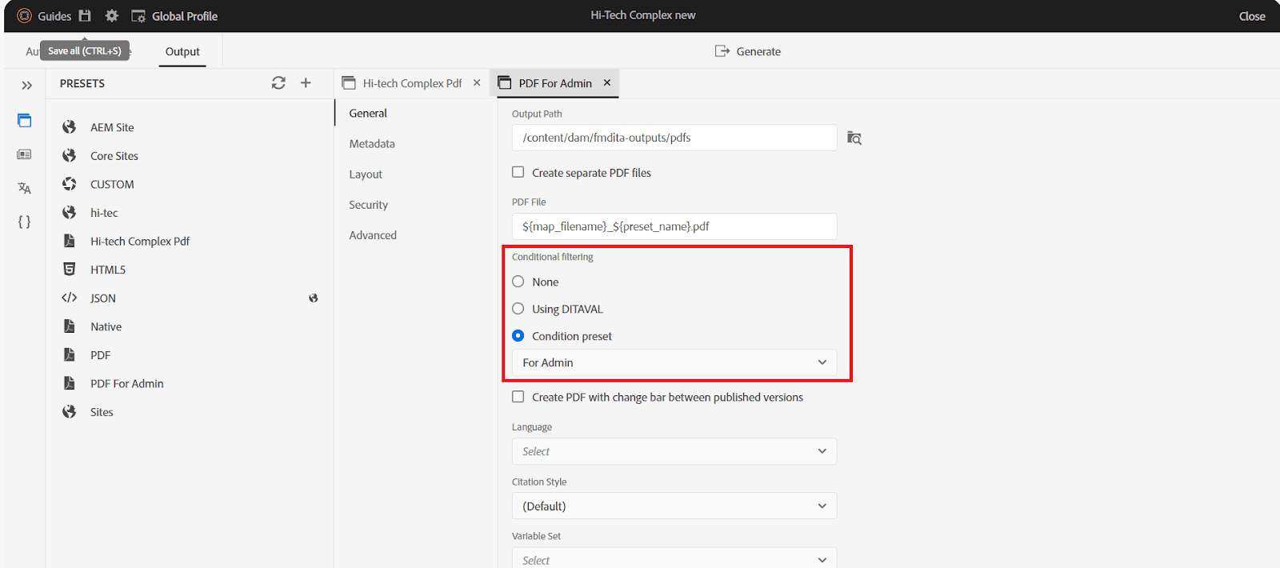Add a new preset with plus icon

click(306, 83)
